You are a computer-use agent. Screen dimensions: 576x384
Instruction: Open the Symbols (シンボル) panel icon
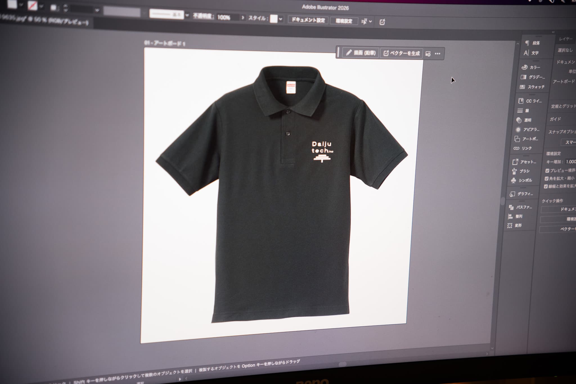514,180
